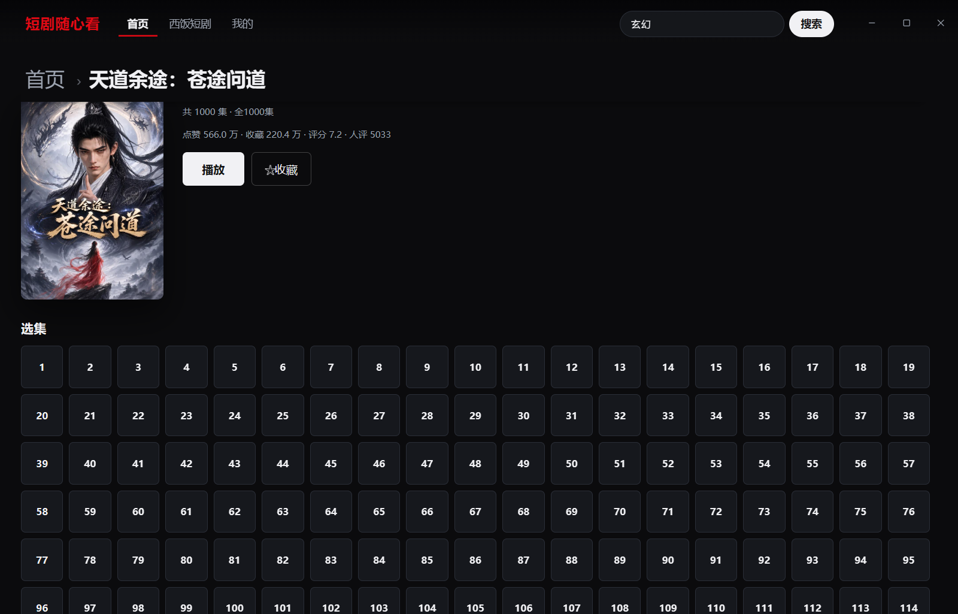
Task: Close the application window
Action: click(941, 23)
